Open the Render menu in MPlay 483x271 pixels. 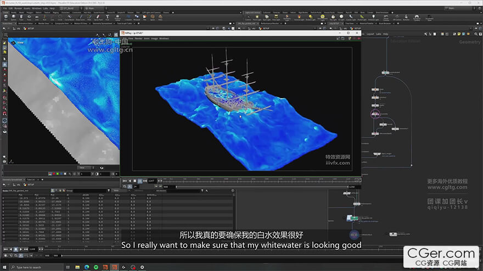(x=138, y=38)
